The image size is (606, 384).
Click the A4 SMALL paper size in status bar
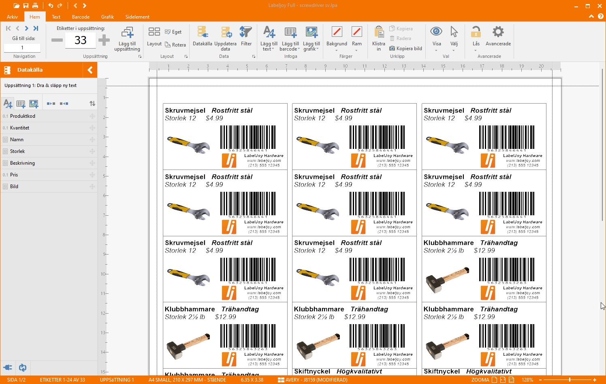coord(187,380)
